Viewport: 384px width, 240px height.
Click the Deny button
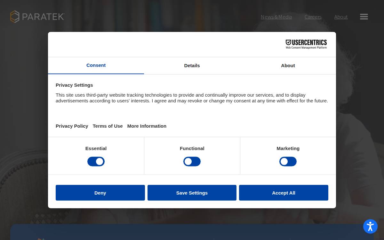click(100, 193)
